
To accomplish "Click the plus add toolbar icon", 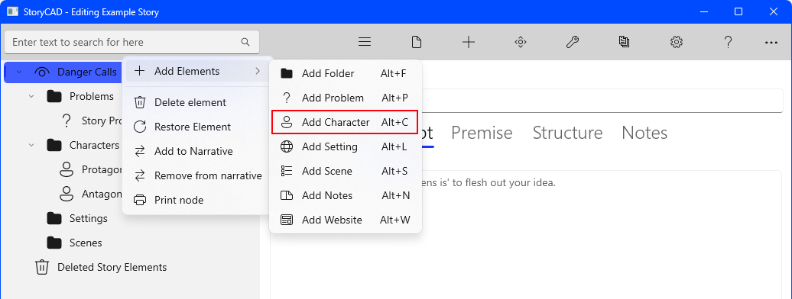I will pos(469,43).
